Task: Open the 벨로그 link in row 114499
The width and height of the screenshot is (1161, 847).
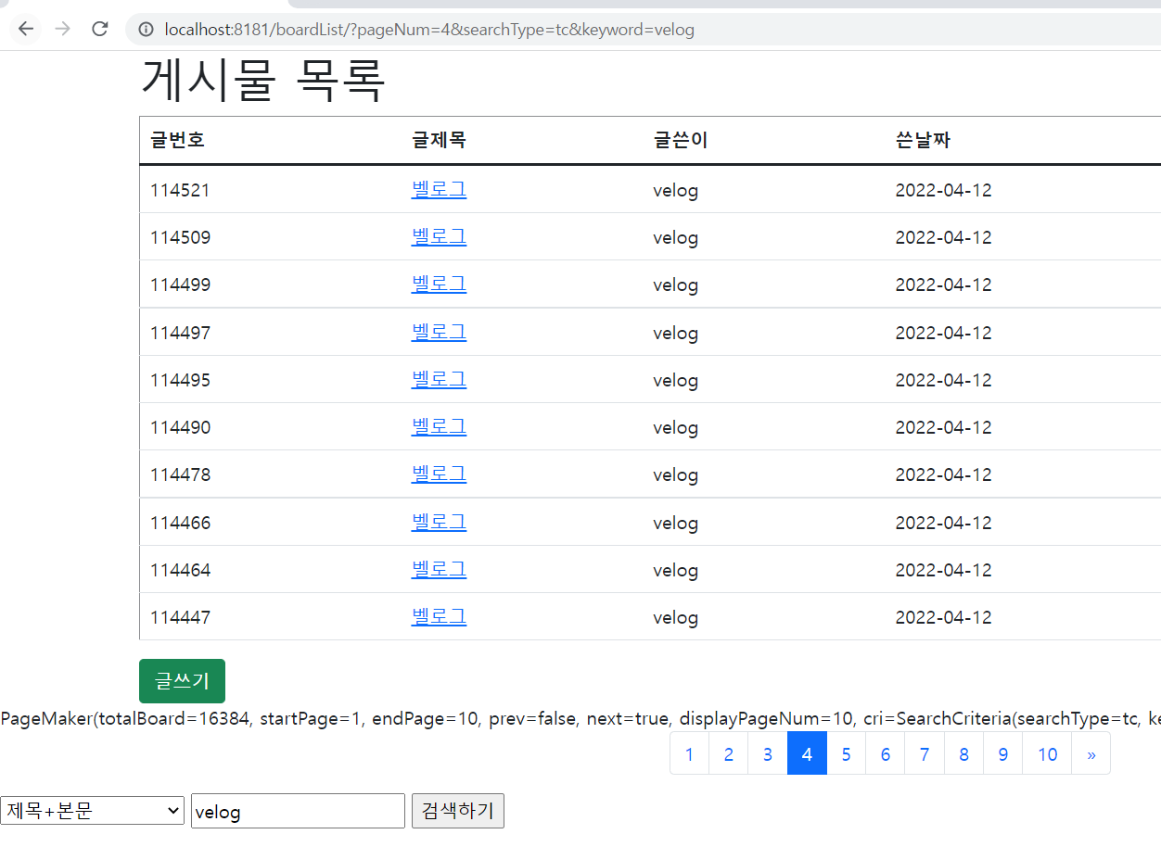Action: [x=439, y=284]
